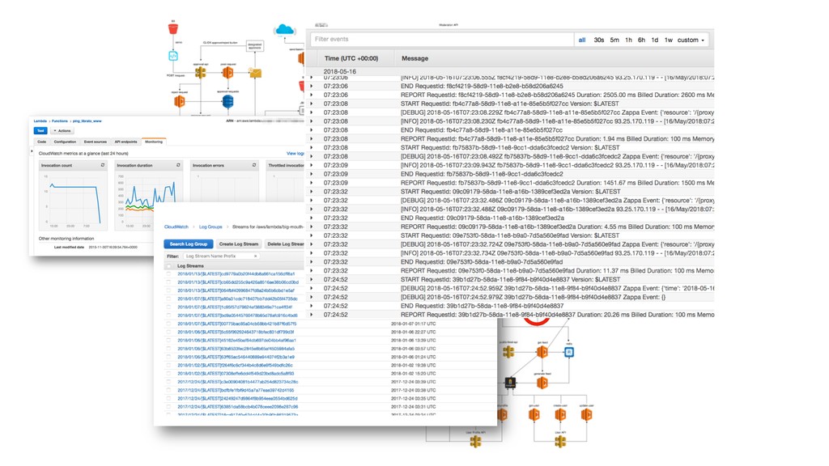This screenshot has width=829, height=466.
Task: Expand the END RequestId f8cf4219 log event
Action: coord(312,86)
